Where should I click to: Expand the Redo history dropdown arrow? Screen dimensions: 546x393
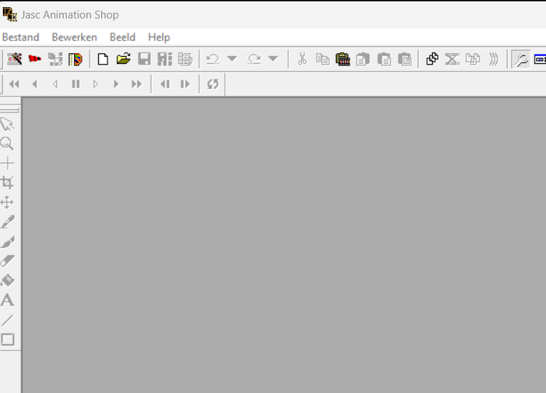(x=273, y=59)
